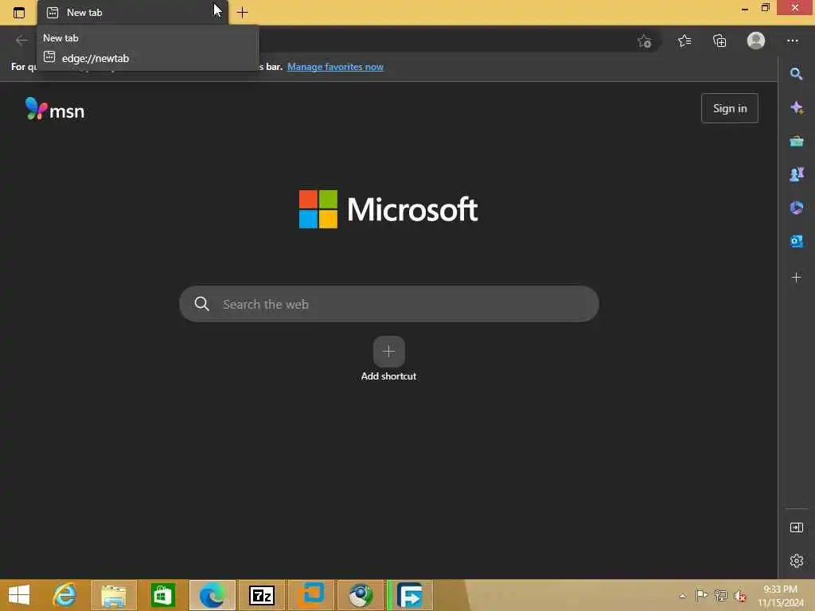Click the edge://newtab tooltip text
The width and height of the screenshot is (815, 611).
click(96, 58)
